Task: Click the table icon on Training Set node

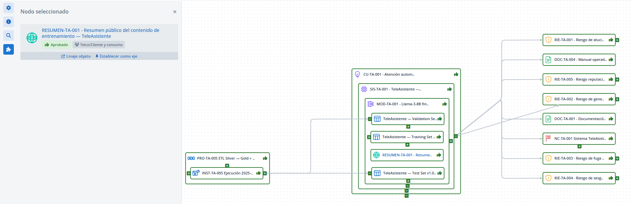Action: [x=376, y=137]
